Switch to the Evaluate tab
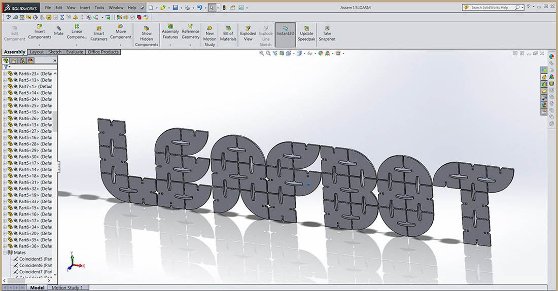 click(75, 52)
